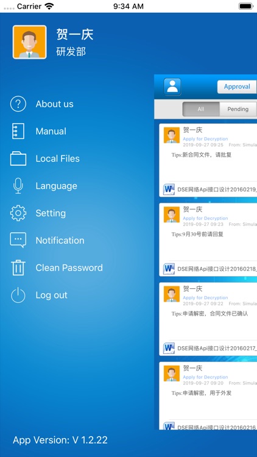Tap the tip 申请解密，合同文件已确认

pyautogui.click(x=209, y=314)
